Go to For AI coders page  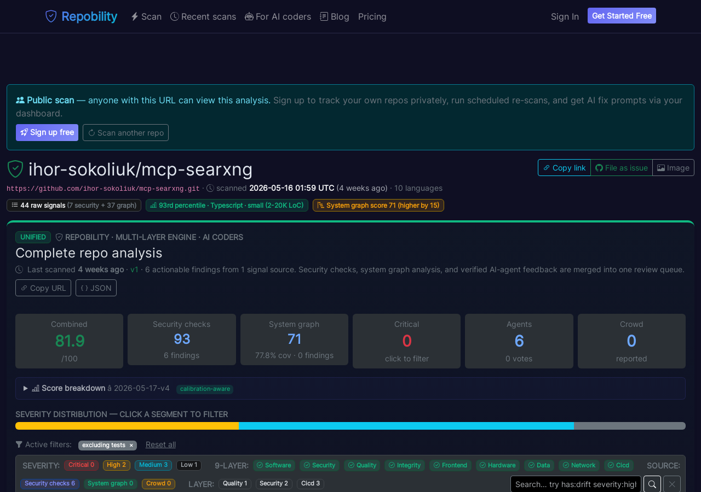pyautogui.click(x=278, y=16)
